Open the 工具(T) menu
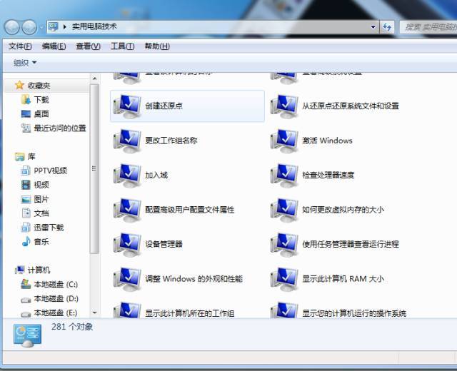The image size is (457, 371). 122,46
